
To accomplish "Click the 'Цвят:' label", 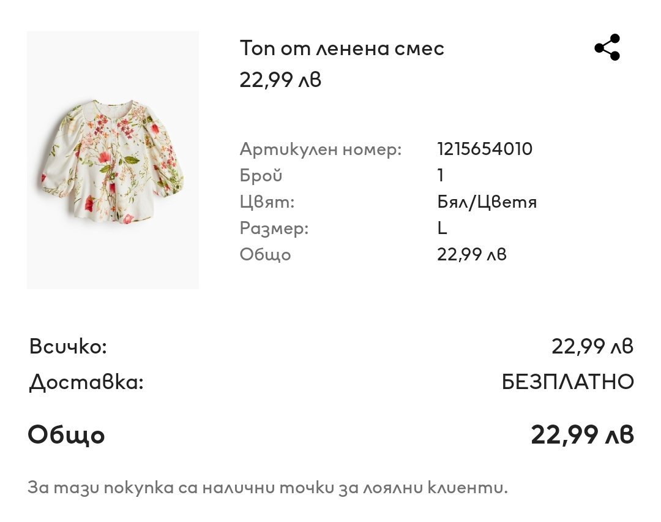I will (x=267, y=202).
